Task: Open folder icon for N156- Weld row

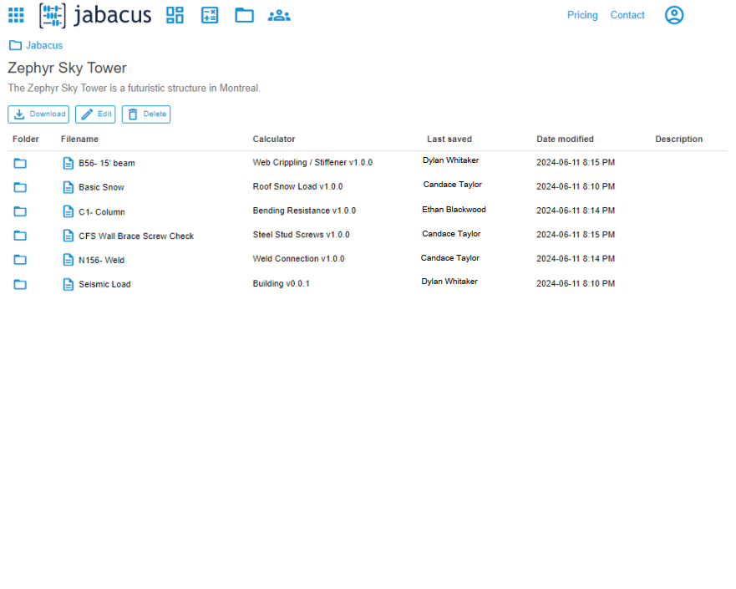Action: click(x=20, y=260)
